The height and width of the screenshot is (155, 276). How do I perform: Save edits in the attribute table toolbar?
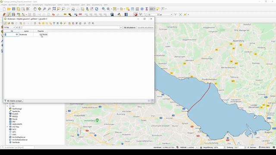pyautogui.click(x=13, y=23)
